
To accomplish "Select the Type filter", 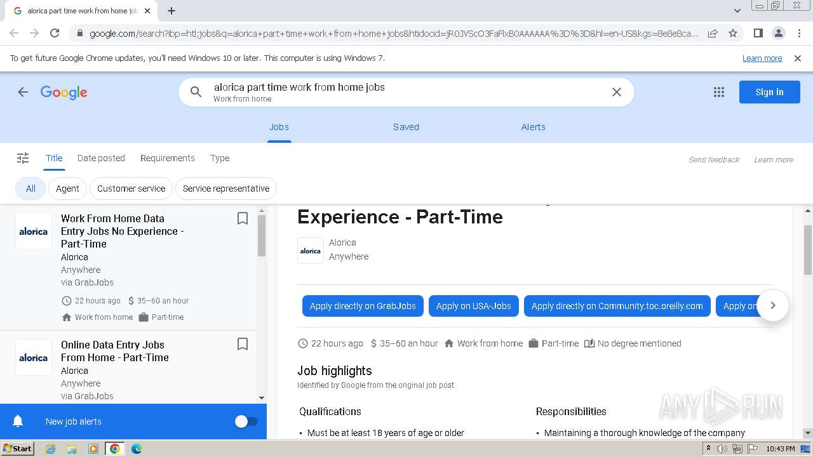I will coord(220,158).
